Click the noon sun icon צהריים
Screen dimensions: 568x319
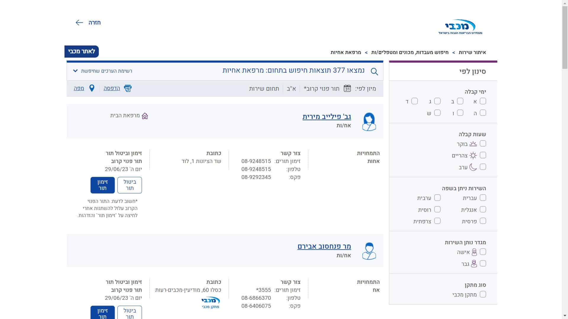click(x=473, y=155)
